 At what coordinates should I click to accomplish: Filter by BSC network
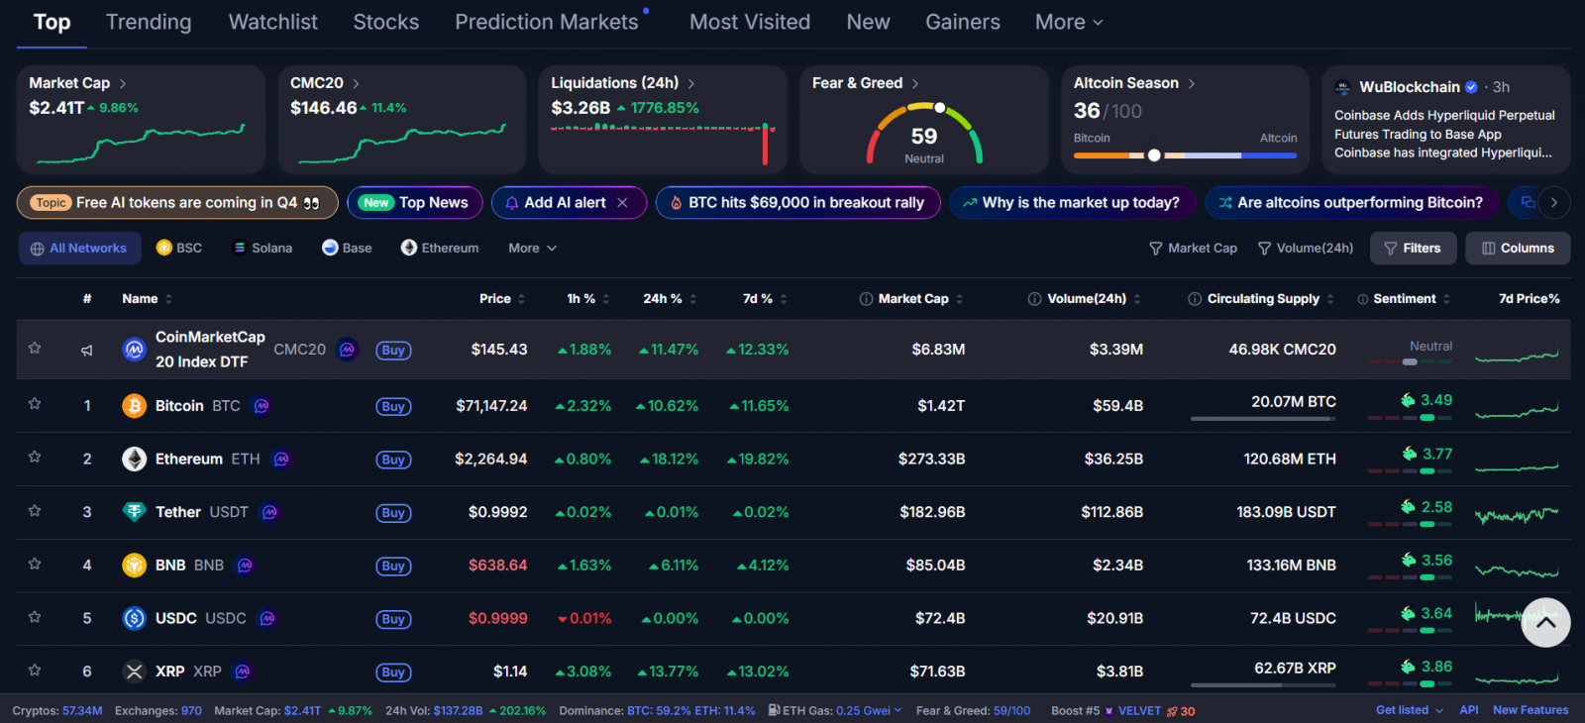tap(179, 249)
